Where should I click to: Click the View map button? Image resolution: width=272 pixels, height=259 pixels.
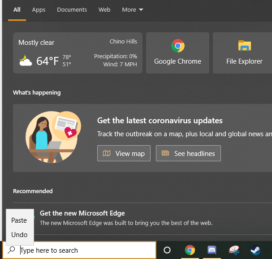pos(124,153)
